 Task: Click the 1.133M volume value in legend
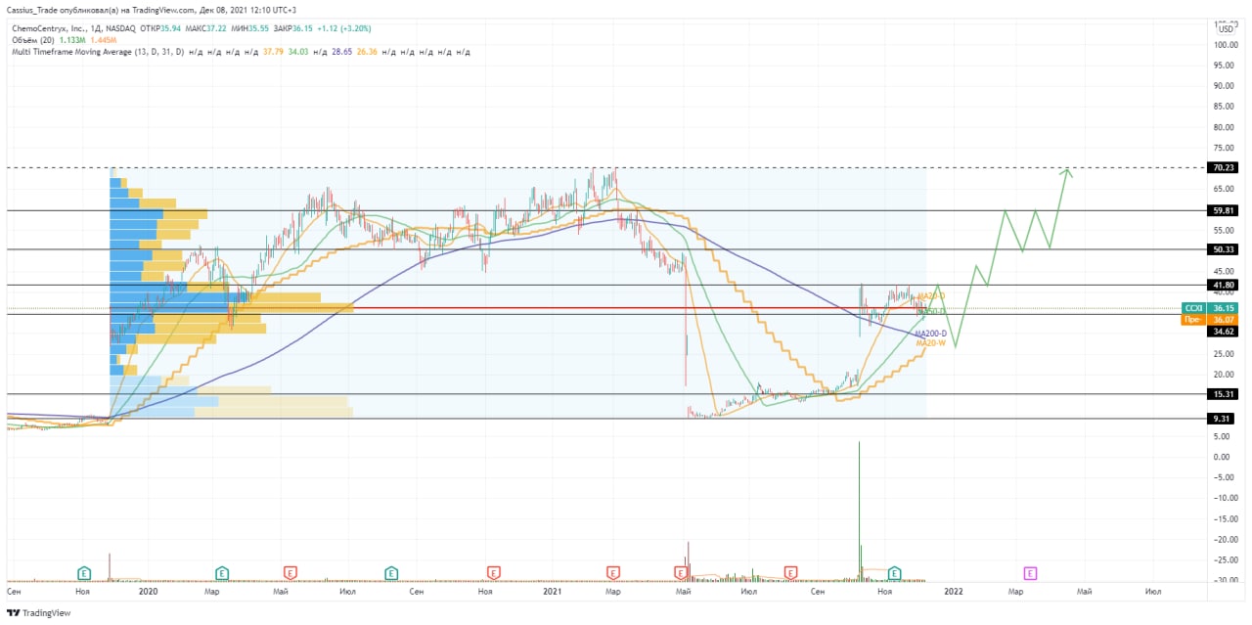coord(70,40)
